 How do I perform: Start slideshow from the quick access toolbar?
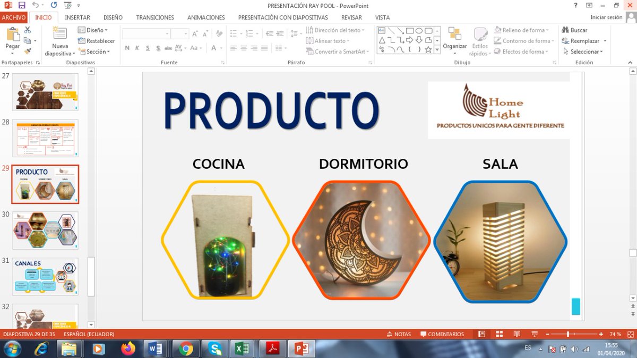(x=68, y=5)
